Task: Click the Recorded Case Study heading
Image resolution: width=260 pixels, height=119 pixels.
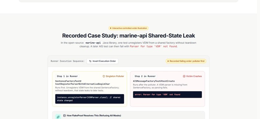Action: pyautogui.click(x=128, y=35)
